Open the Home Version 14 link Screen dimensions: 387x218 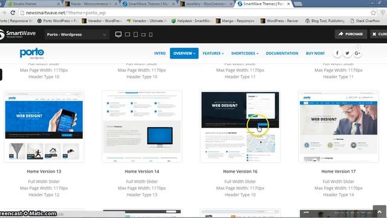pyautogui.click(x=142, y=171)
